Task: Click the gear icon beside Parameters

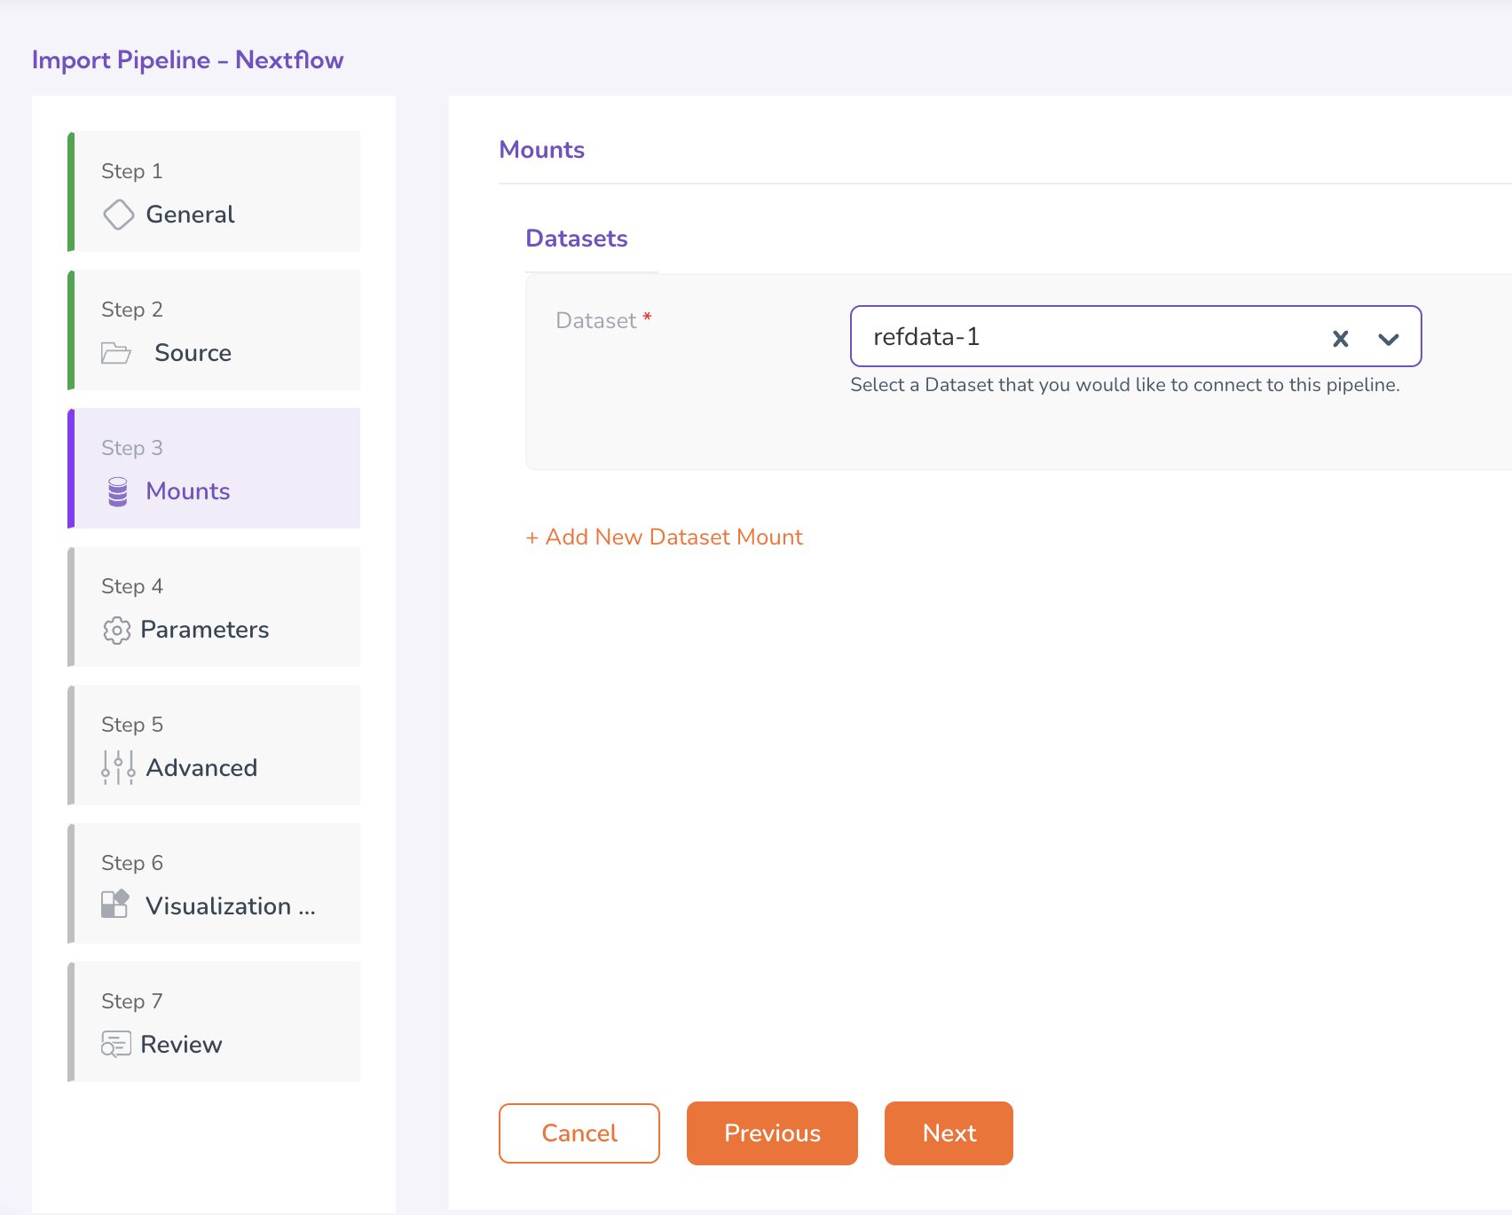Action: [x=116, y=630]
